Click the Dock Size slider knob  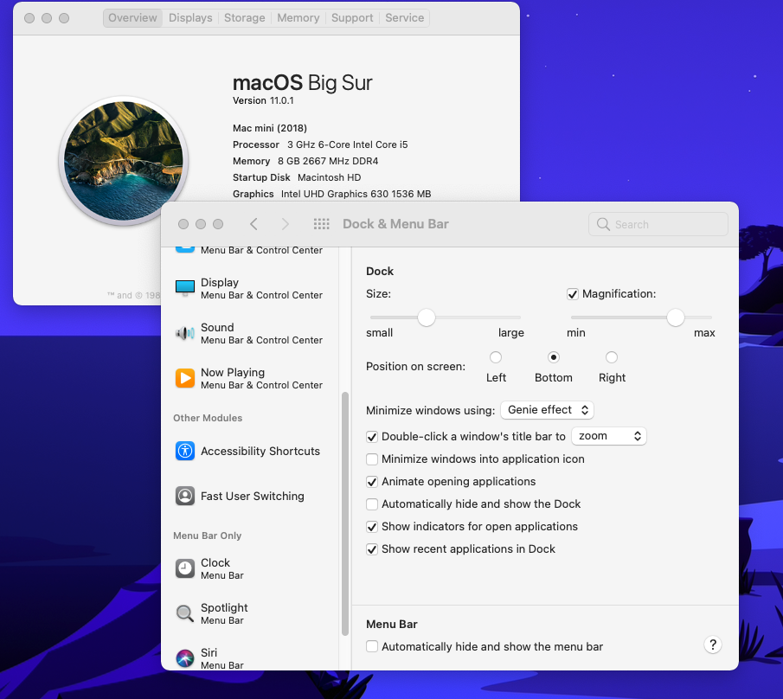(x=427, y=317)
